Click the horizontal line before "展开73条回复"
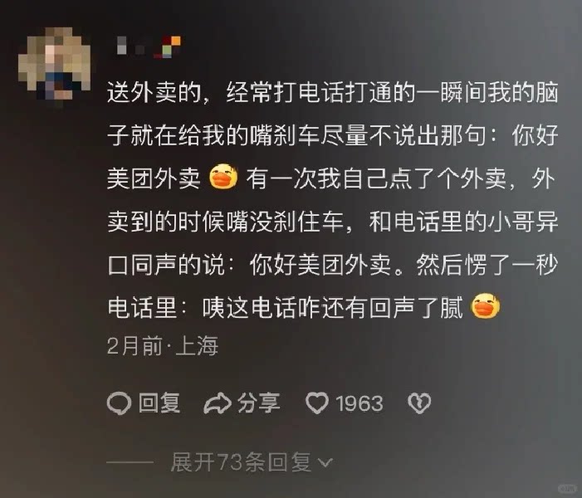 [x=130, y=462]
